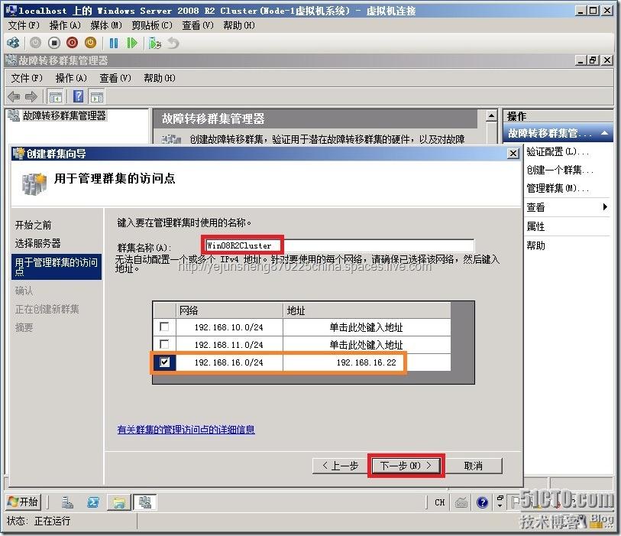The width and height of the screenshot is (621, 536).
Task: Click the 192.168.16.22 address cell
Action: tap(367, 362)
